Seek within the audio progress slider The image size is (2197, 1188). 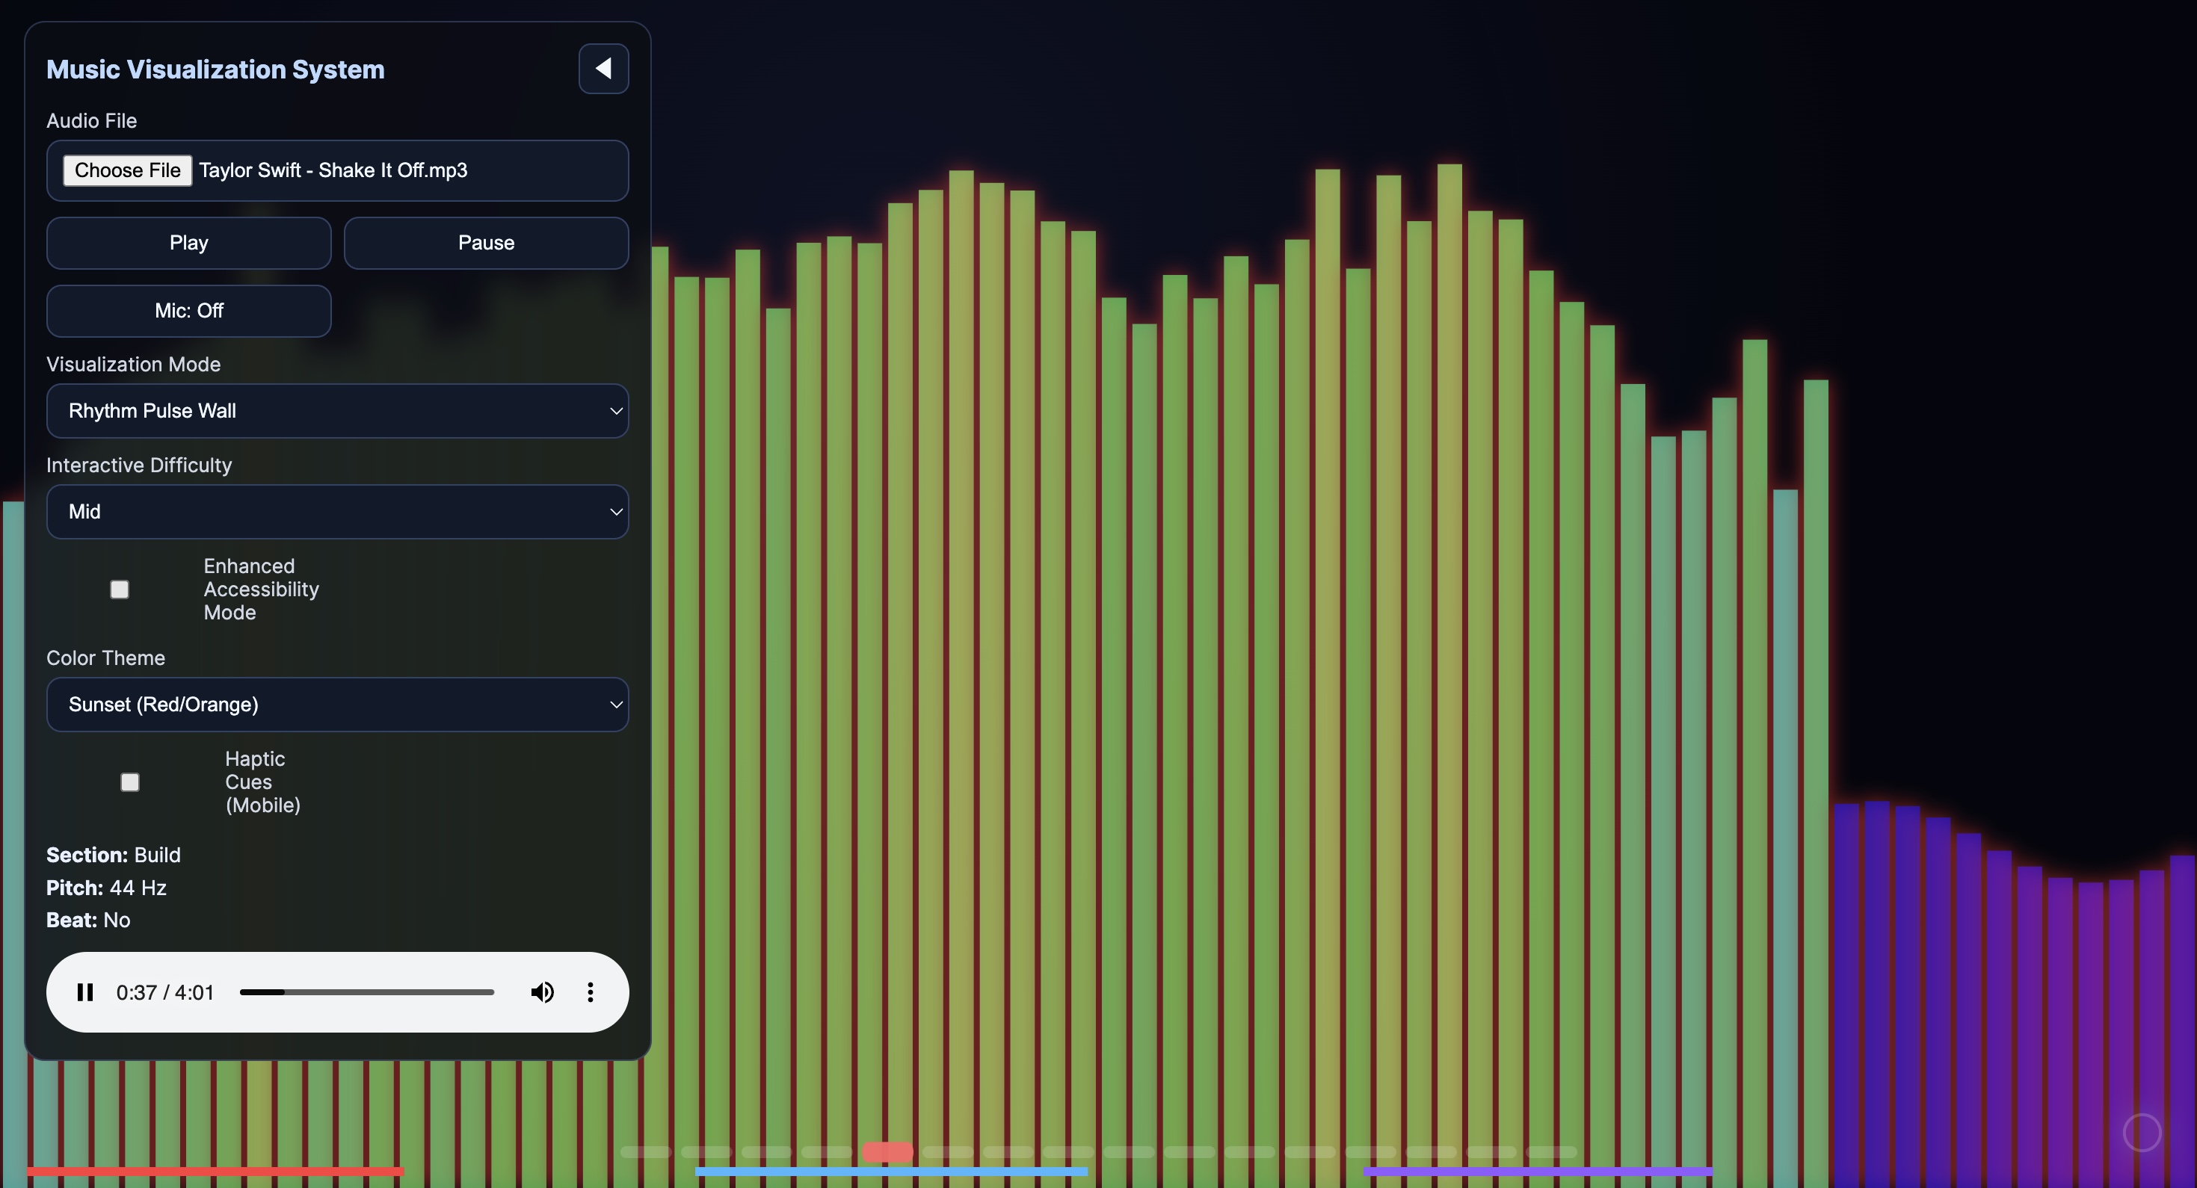(367, 992)
